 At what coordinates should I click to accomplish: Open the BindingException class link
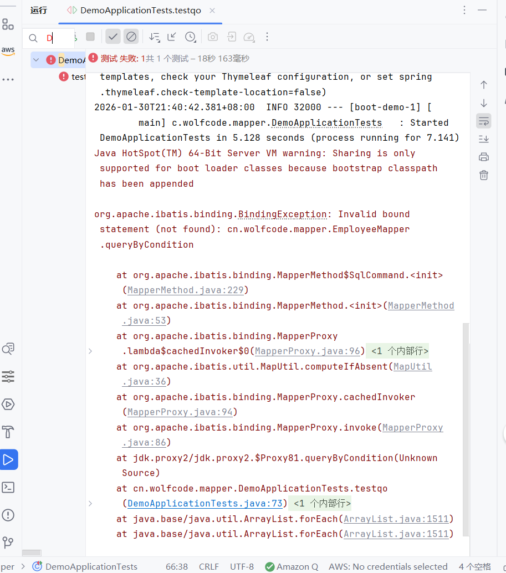pyautogui.click(x=283, y=214)
